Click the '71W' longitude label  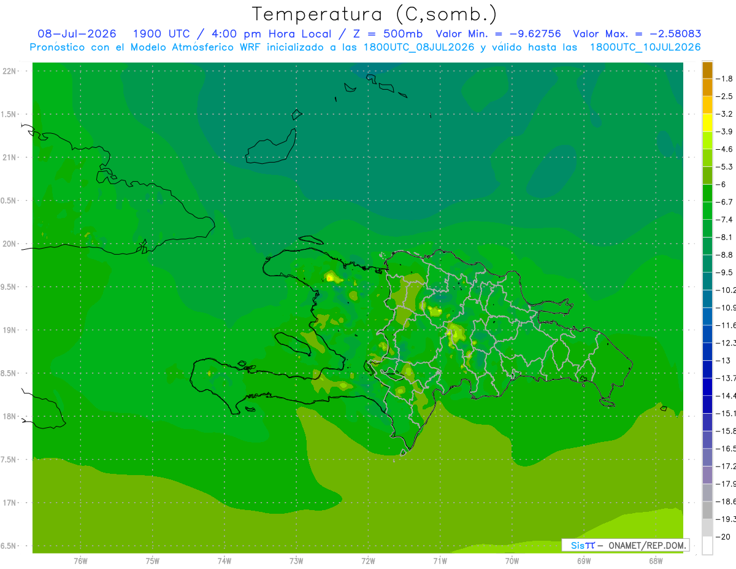tap(440, 561)
